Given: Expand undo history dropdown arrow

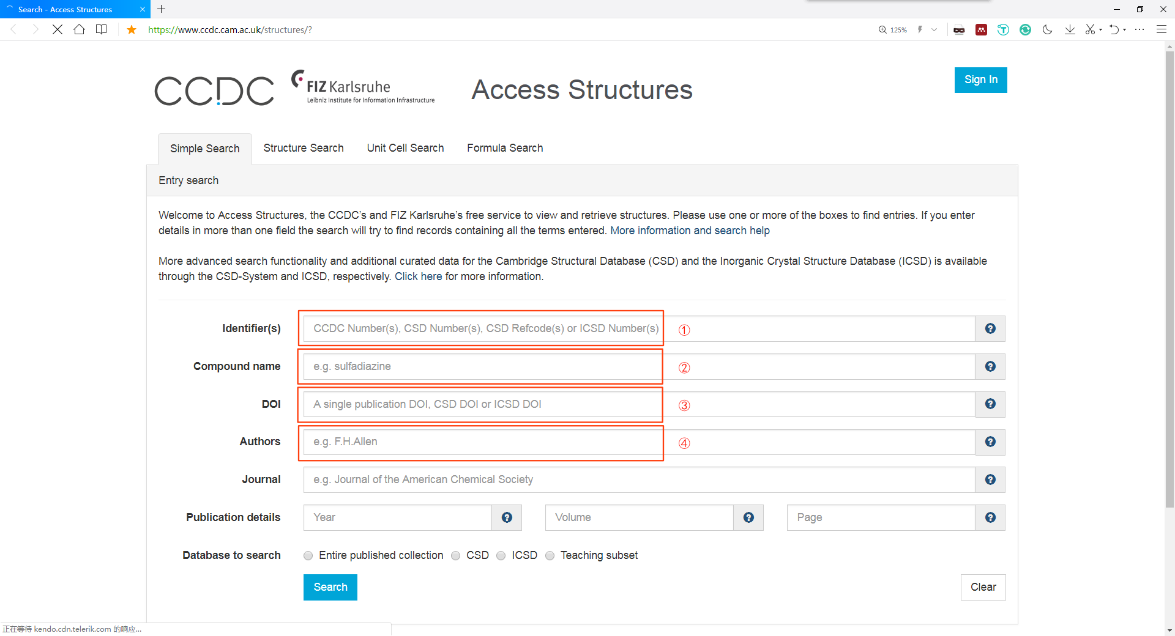Looking at the screenshot, I should tap(1124, 30).
